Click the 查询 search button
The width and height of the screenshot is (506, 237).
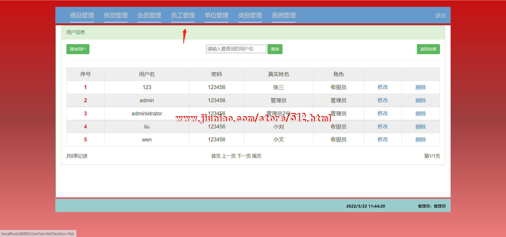[275, 49]
